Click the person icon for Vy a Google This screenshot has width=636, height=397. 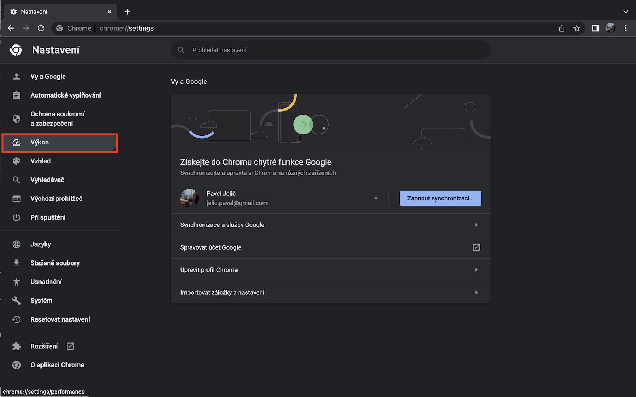(16, 76)
